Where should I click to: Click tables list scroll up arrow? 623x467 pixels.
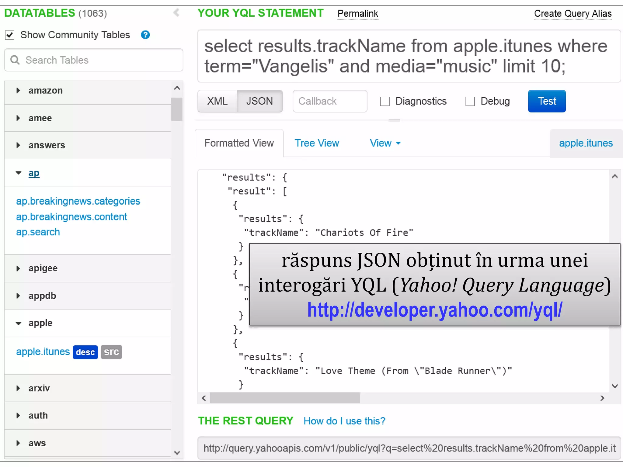(x=177, y=88)
